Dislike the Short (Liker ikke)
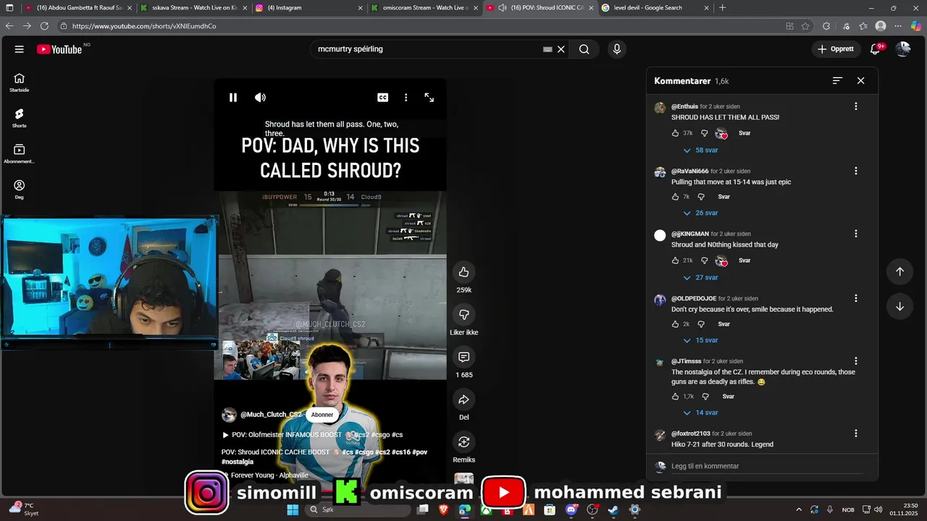Viewport: 927px width, 521px height. 464,315
